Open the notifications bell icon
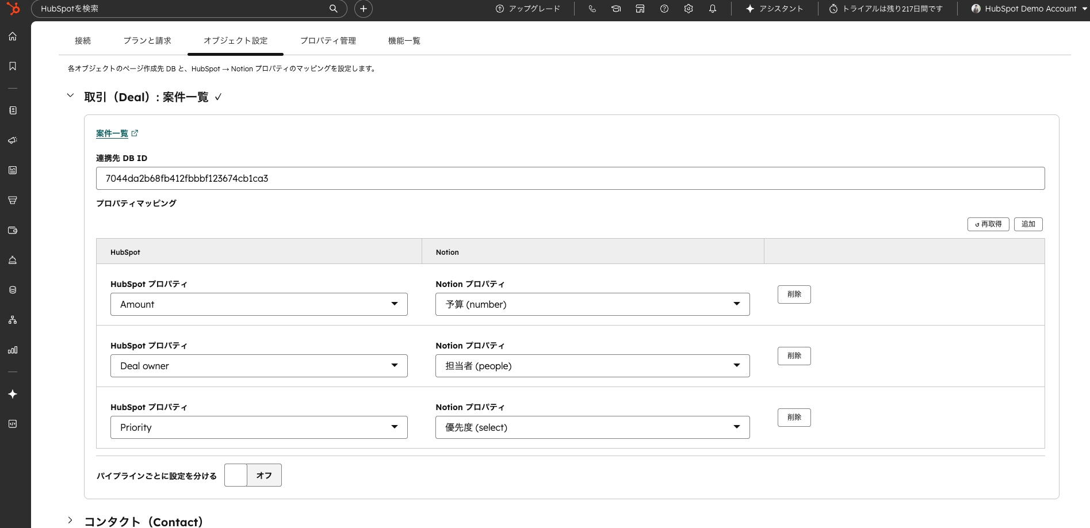This screenshot has height=528, width=1090. [713, 9]
